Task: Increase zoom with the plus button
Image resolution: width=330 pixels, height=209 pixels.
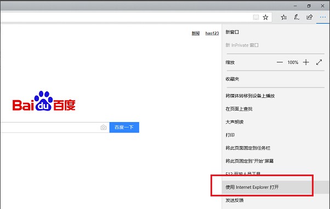Action: pyautogui.click(x=306, y=62)
